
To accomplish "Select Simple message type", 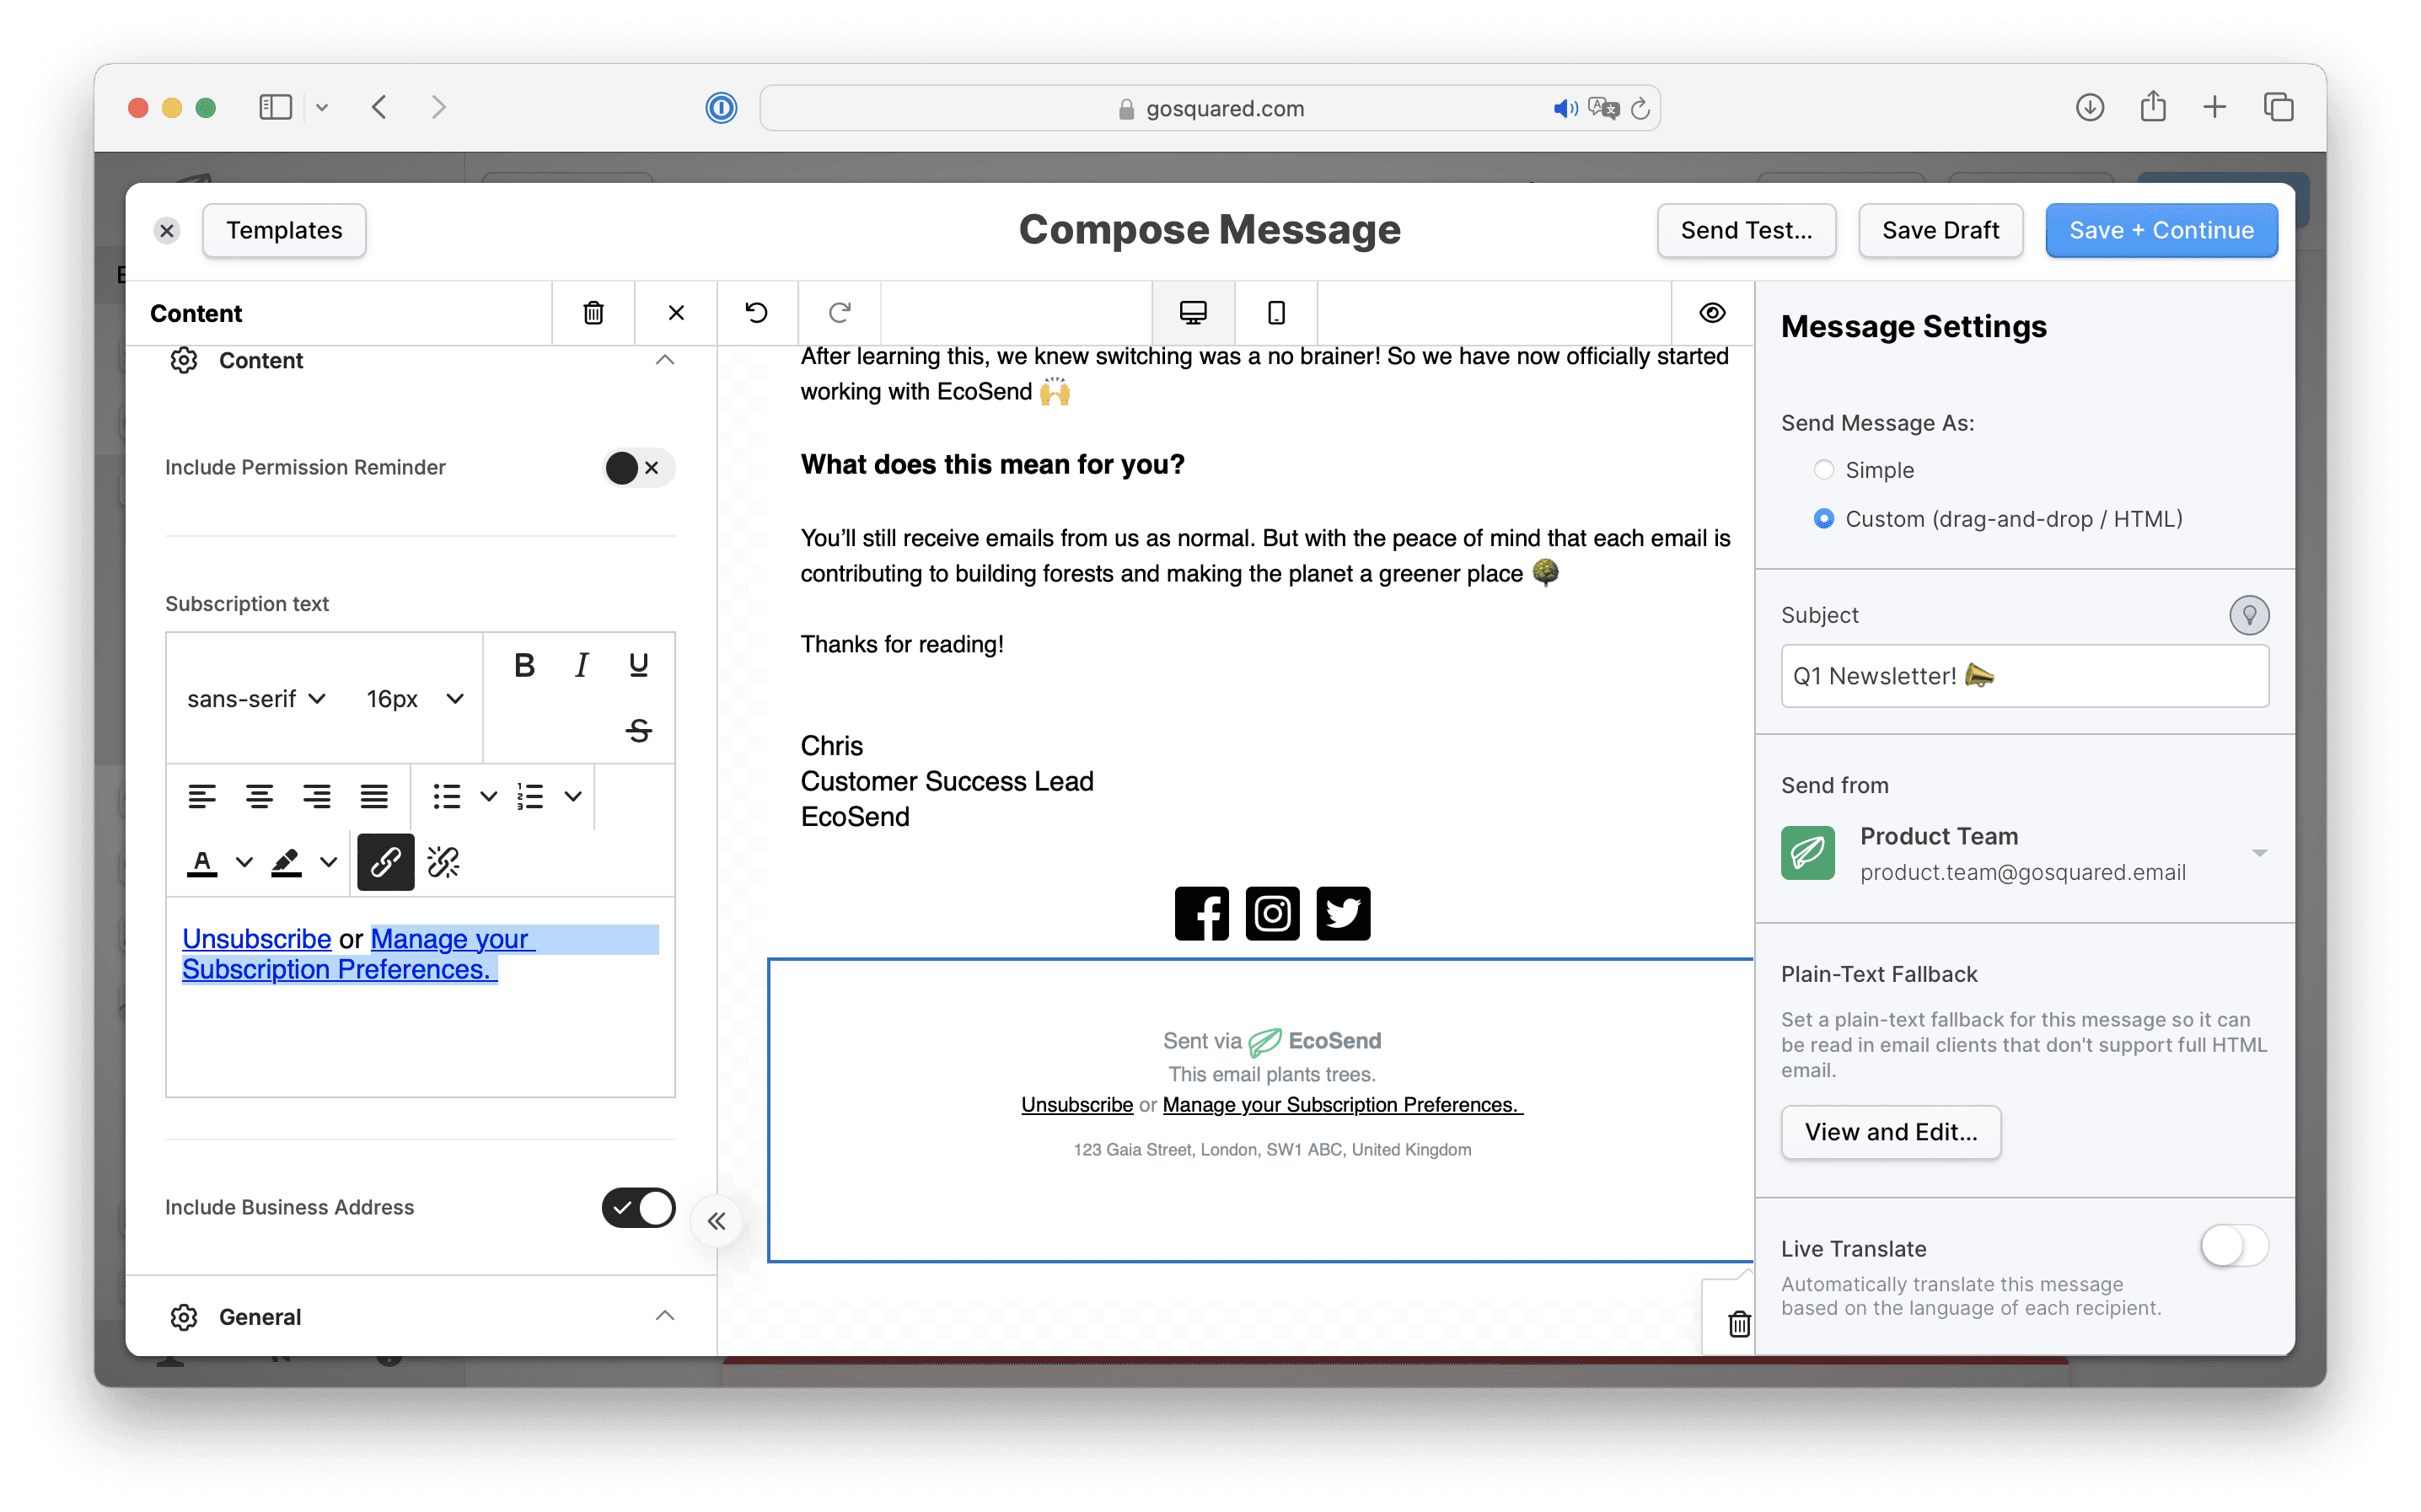I will coord(1824,470).
